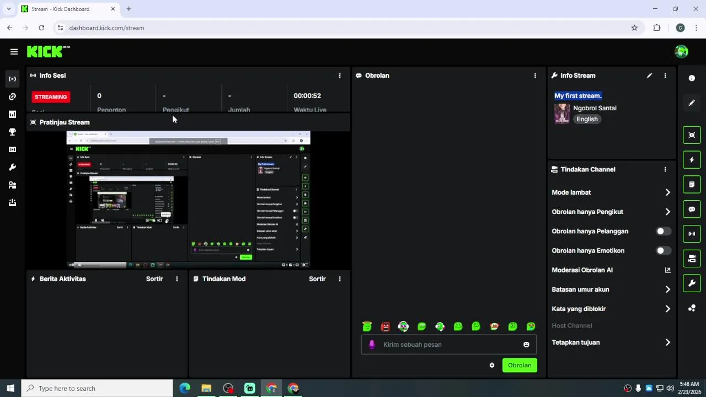Viewport: 706px width, 397px height.
Task: Open Tindakan Mod panel options menu
Action: [x=340, y=279]
